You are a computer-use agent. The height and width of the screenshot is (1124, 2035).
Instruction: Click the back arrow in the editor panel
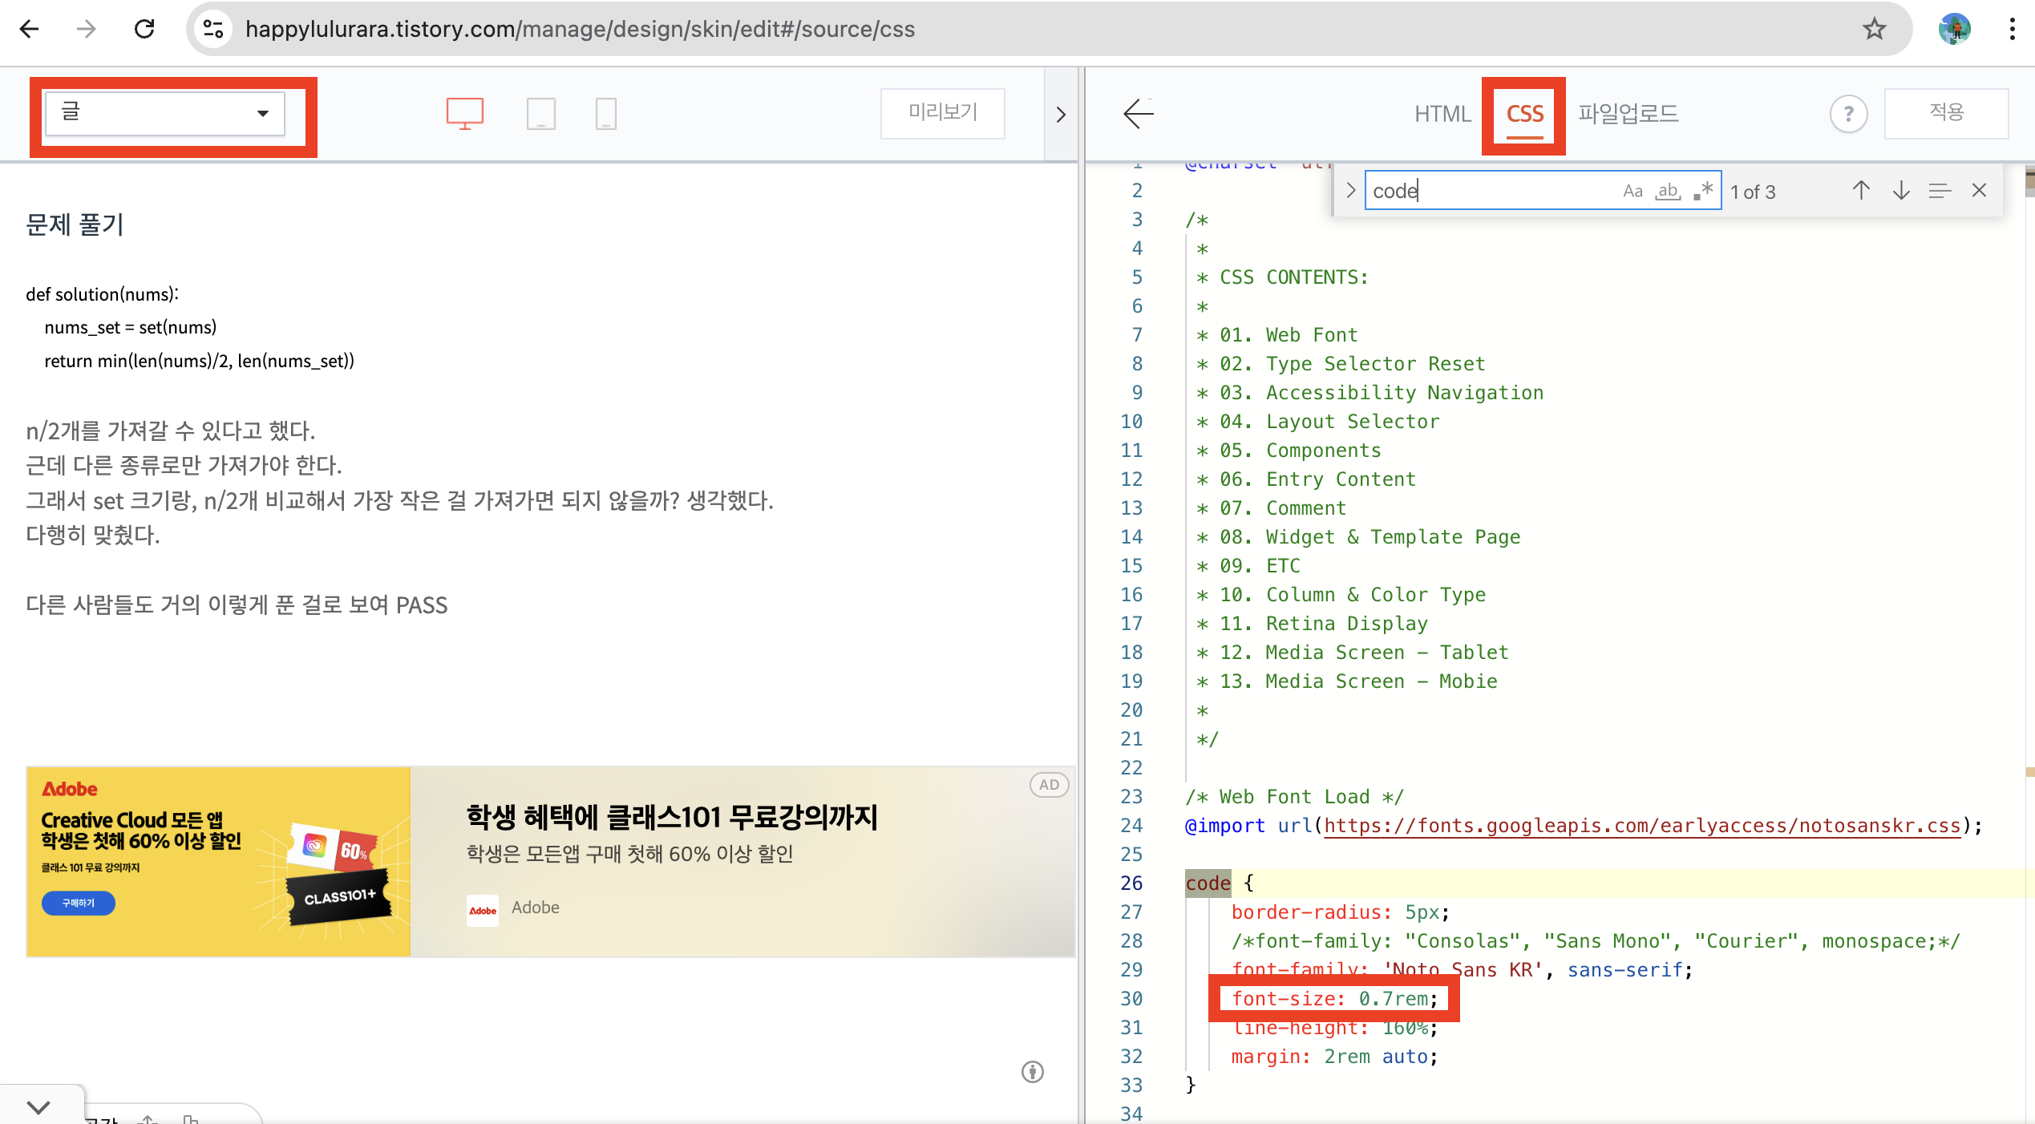tap(1138, 113)
